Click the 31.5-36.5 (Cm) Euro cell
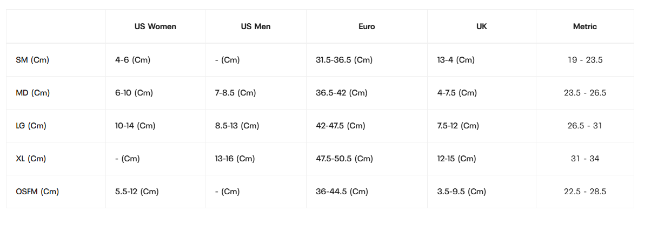This screenshot has height=225, width=651. click(x=344, y=60)
